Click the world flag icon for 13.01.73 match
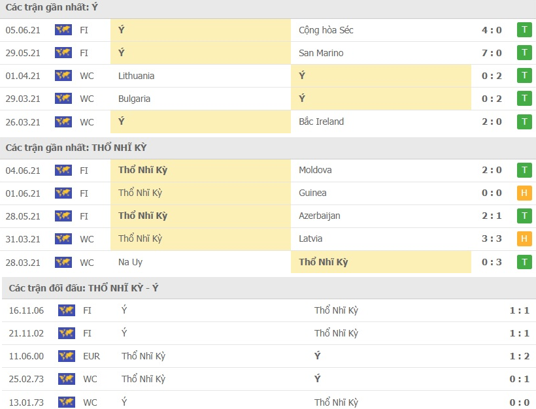 pyautogui.click(x=67, y=402)
